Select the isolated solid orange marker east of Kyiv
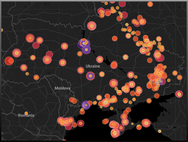 [x=115, y=38]
